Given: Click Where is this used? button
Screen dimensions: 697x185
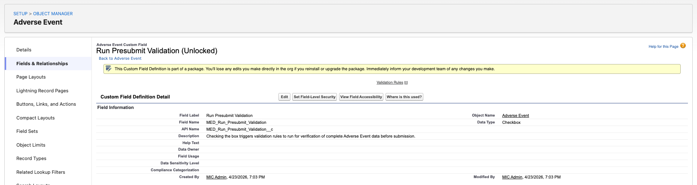Looking at the screenshot, I should point(404,97).
